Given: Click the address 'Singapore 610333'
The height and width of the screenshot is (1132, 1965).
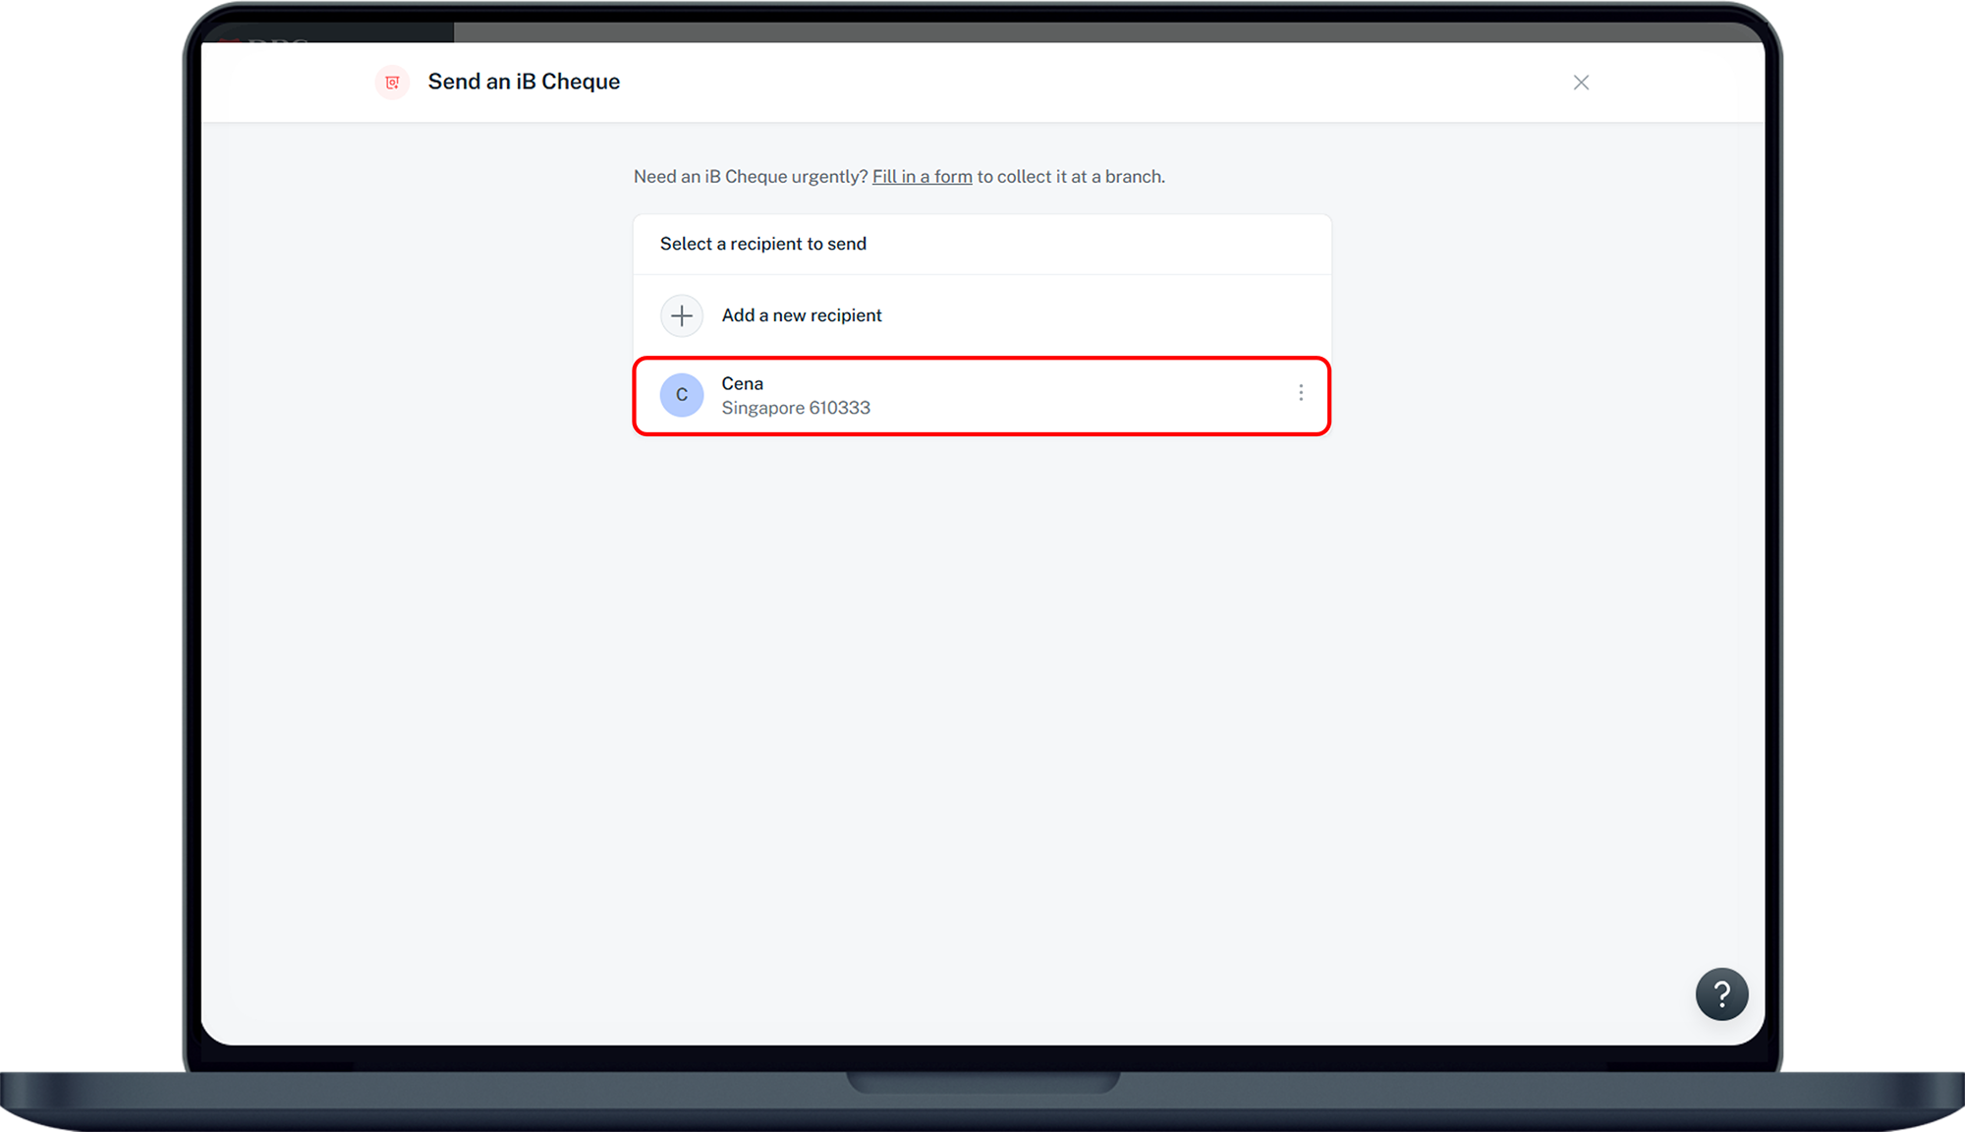Looking at the screenshot, I should [795, 408].
